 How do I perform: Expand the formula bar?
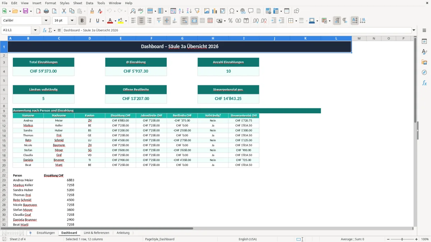(414, 30)
